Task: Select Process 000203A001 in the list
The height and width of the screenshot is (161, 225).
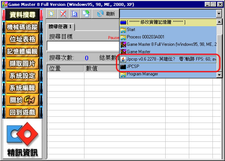Action: point(168,37)
